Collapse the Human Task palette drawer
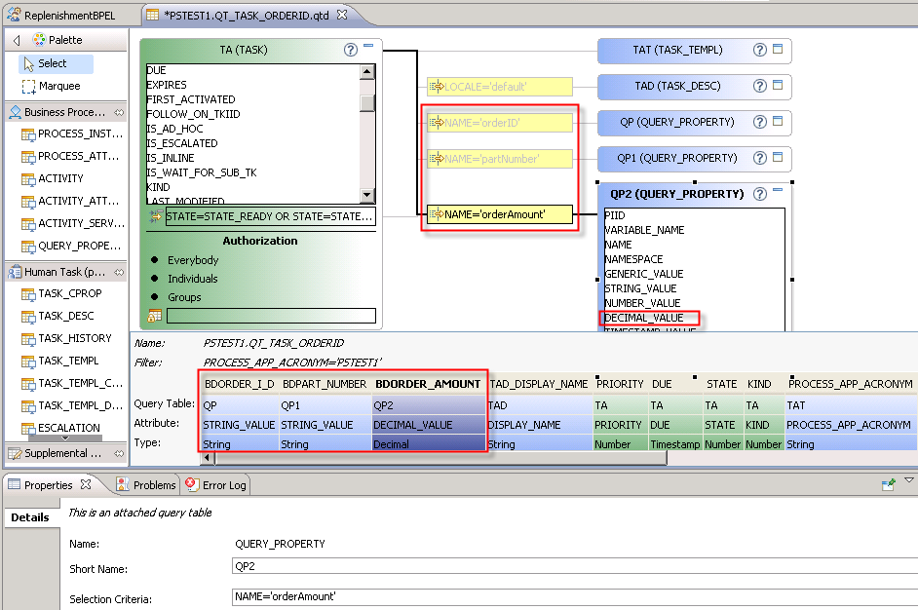The height and width of the screenshot is (610, 918). pos(119,272)
